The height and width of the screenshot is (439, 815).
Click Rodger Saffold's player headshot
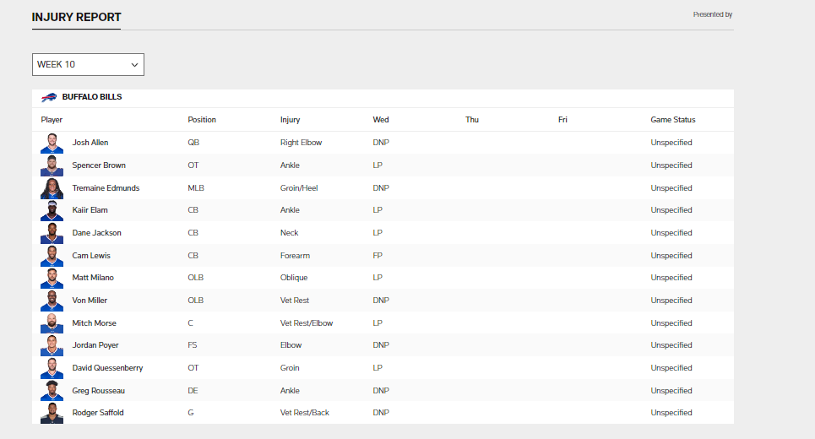pyautogui.click(x=52, y=413)
